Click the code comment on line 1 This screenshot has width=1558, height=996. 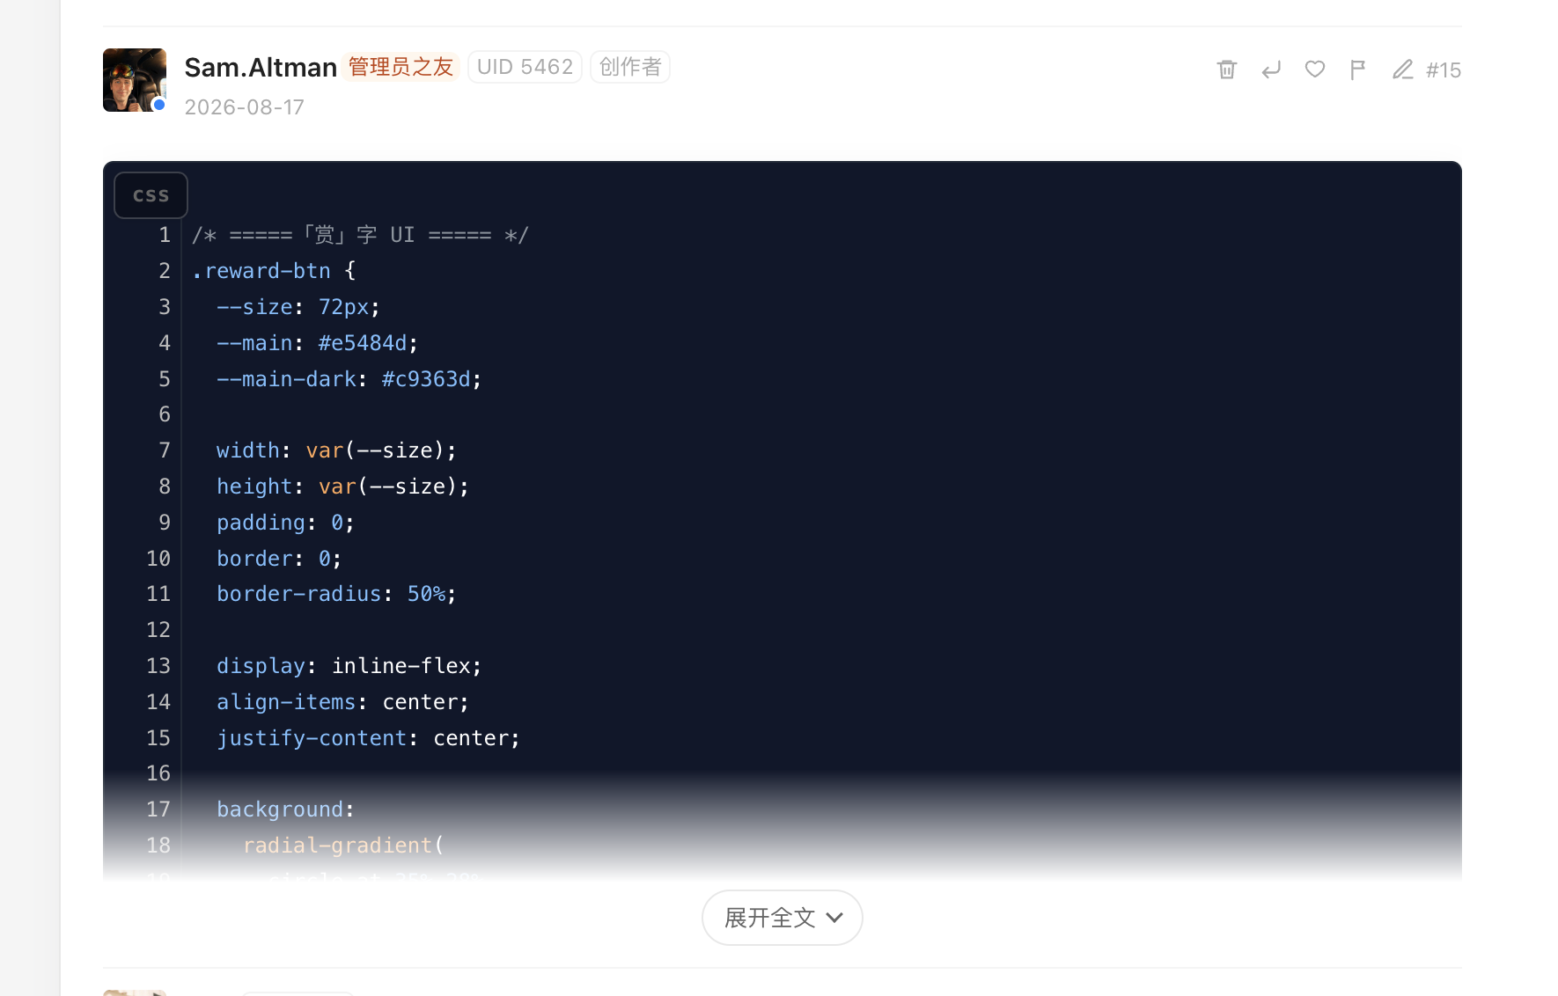(360, 235)
